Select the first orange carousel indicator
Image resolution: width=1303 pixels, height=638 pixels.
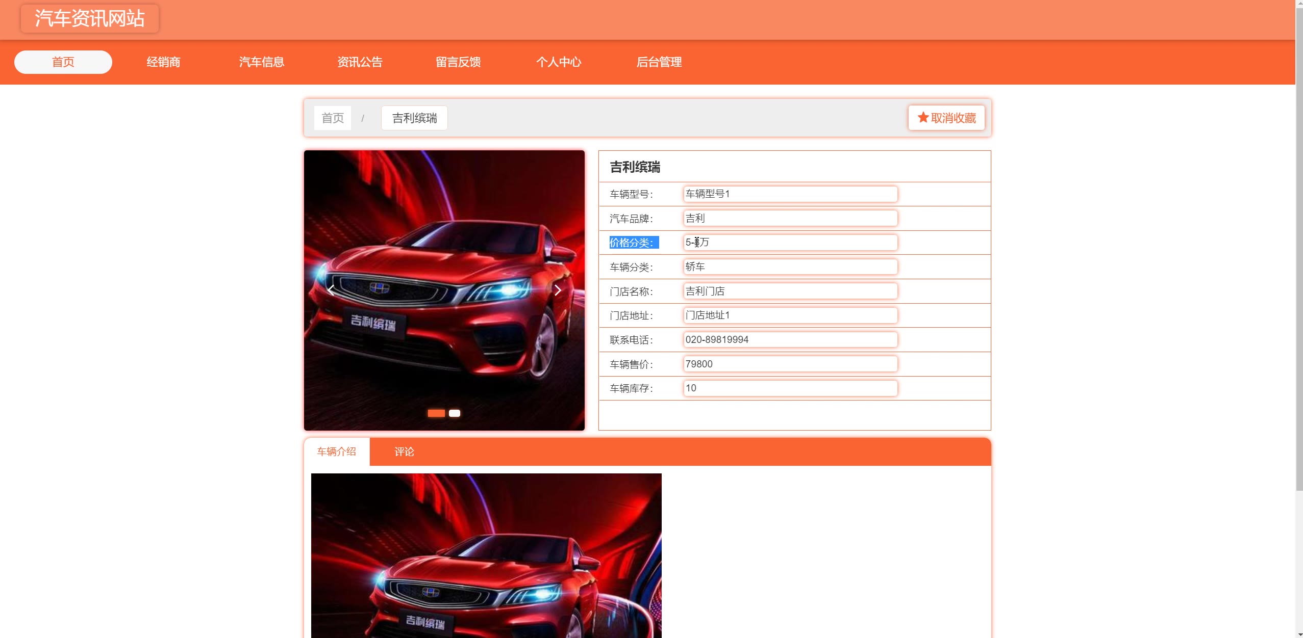[436, 413]
